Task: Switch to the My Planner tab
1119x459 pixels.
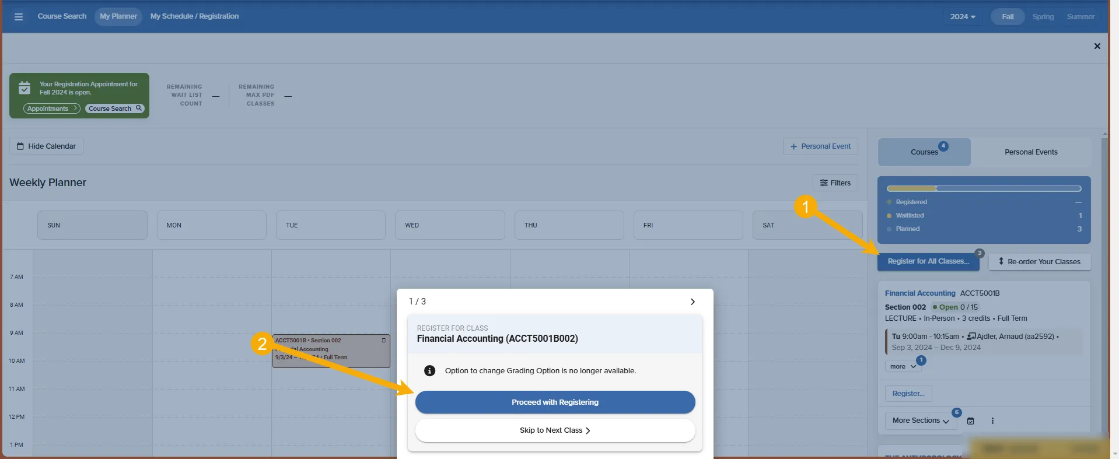Action: tap(118, 16)
